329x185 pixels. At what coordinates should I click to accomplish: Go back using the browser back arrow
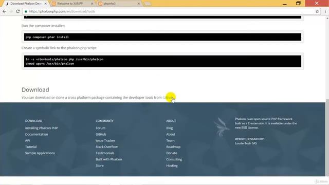[4, 11]
